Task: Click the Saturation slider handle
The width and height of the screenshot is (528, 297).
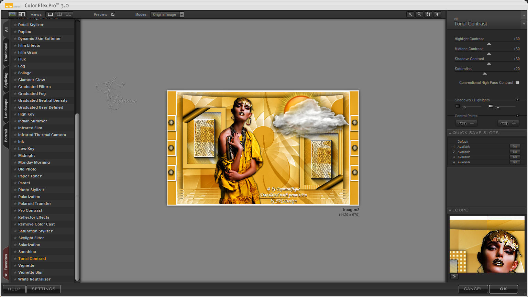Action: point(485,74)
